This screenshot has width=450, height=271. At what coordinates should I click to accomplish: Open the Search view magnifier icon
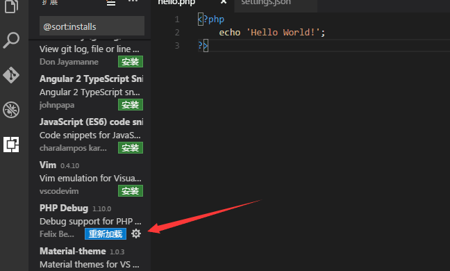click(11, 40)
